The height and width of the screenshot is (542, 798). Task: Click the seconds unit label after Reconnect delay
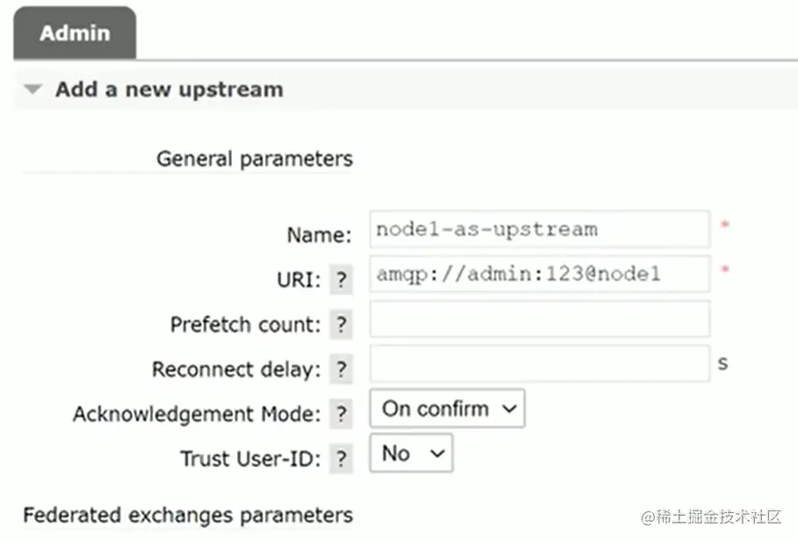(x=722, y=363)
